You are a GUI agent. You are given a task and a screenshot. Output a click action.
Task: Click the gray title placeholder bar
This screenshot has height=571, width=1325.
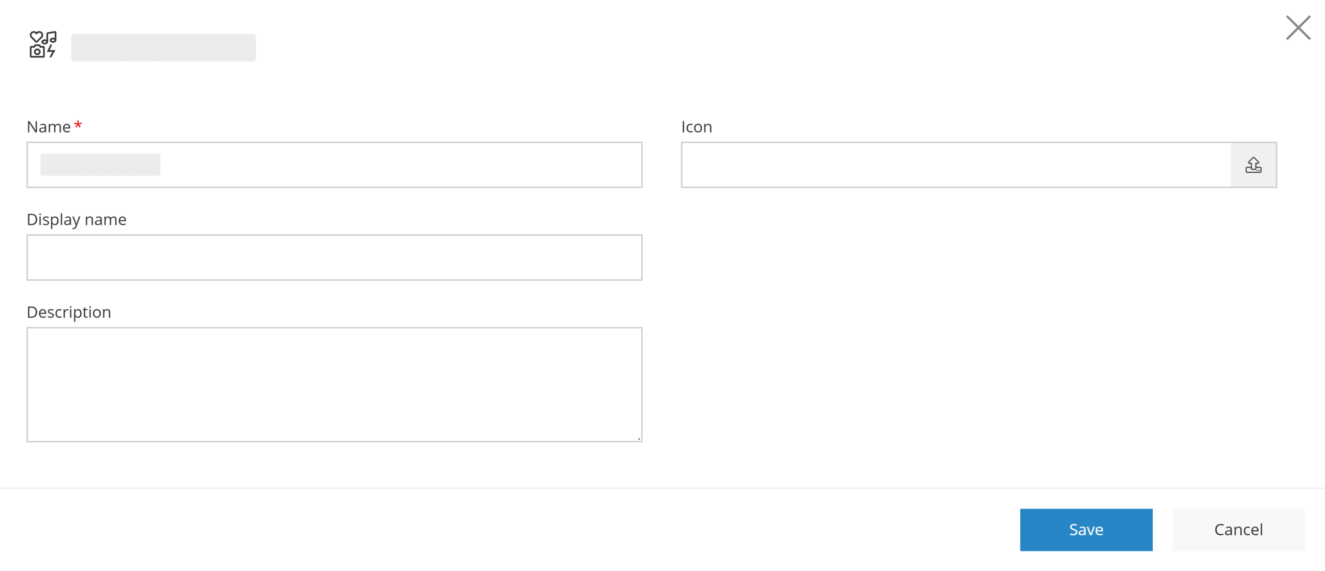[164, 48]
